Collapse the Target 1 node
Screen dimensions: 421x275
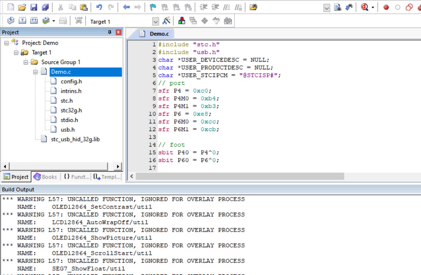pyautogui.click(x=16, y=52)
